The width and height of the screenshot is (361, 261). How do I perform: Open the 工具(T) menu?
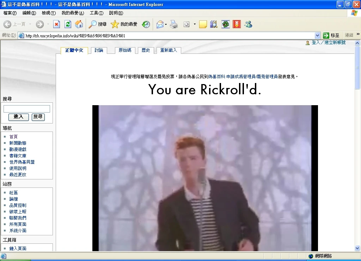click(97, 13)
